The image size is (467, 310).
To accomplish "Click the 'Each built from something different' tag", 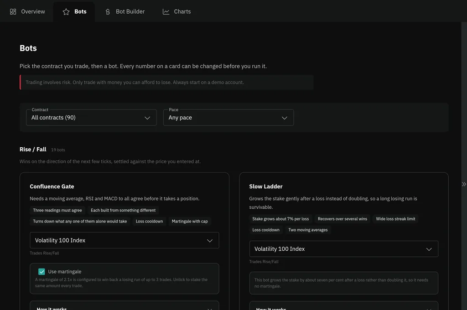I will [123, 210].
